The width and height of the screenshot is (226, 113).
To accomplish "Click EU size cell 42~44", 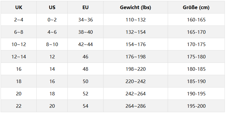I will tap(85, 44).
